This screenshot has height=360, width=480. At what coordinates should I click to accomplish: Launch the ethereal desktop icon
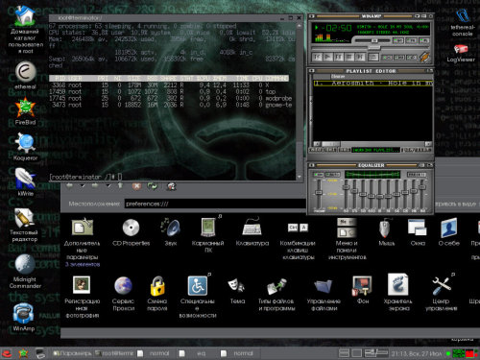coord(26,75)
